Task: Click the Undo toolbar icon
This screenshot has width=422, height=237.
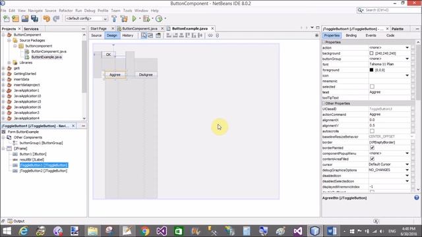Action: pos(47,18)
